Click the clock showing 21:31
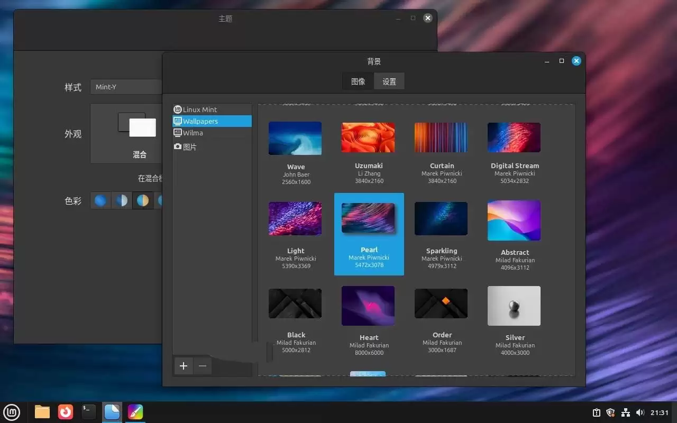The height and width of the screenshot is (423, 677). click(660, 412)
